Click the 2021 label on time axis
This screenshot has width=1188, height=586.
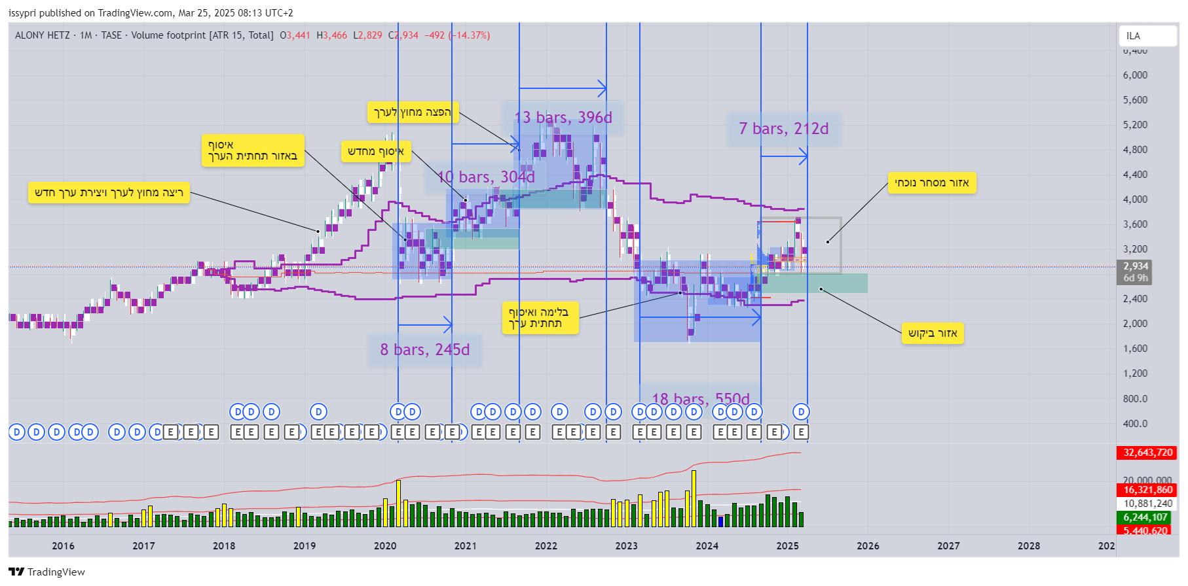pos(466,546)
